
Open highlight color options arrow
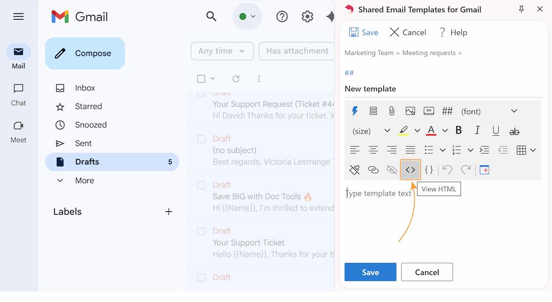coord(417,131)
